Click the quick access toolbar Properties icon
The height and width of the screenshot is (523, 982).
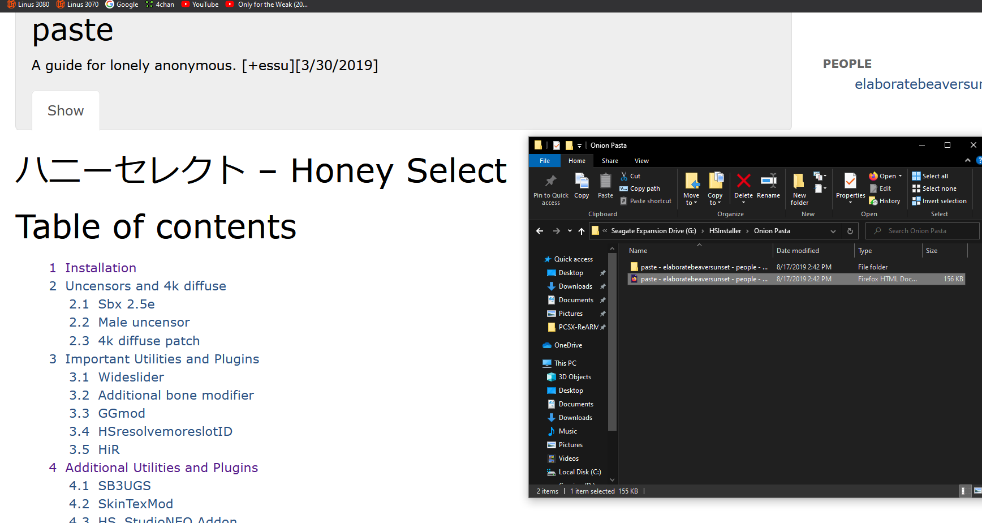click(557, 145)
